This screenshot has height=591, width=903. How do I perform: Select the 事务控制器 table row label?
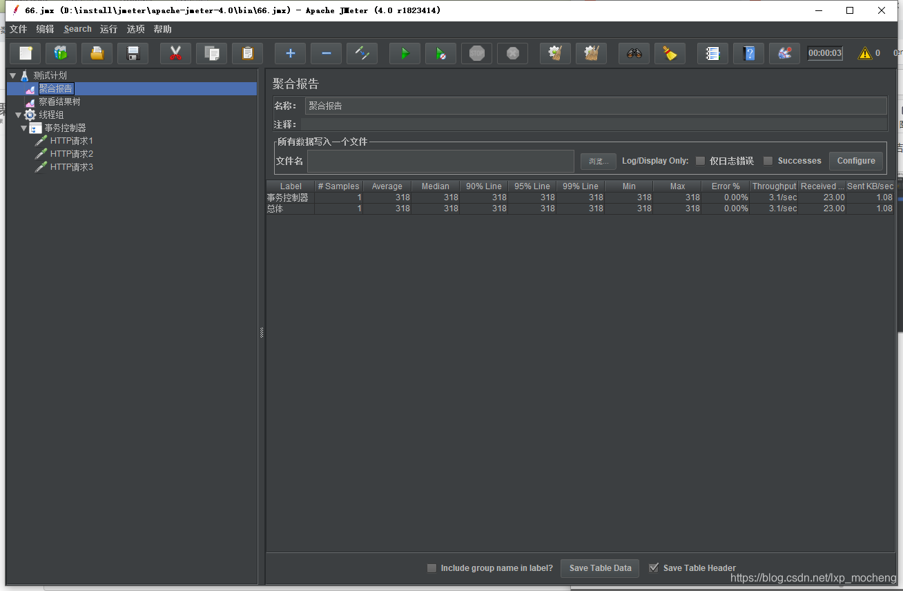(x=288, y=197)
